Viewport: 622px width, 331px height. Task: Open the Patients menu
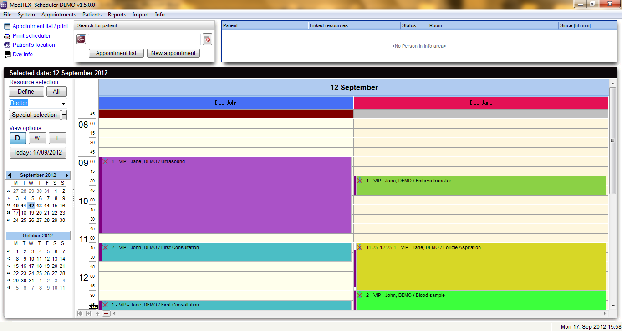pos(92,15)
